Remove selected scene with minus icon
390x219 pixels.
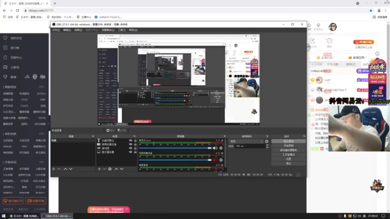point(59,169)
